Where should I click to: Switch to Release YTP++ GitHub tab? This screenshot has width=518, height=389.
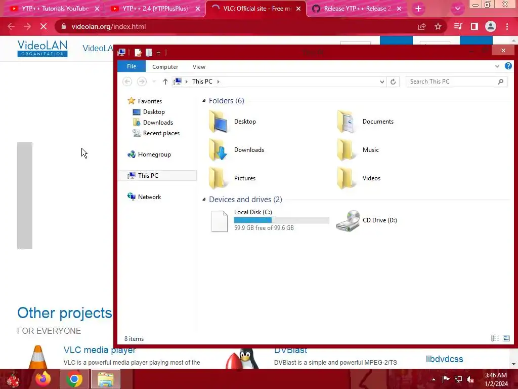click(356, 9)
